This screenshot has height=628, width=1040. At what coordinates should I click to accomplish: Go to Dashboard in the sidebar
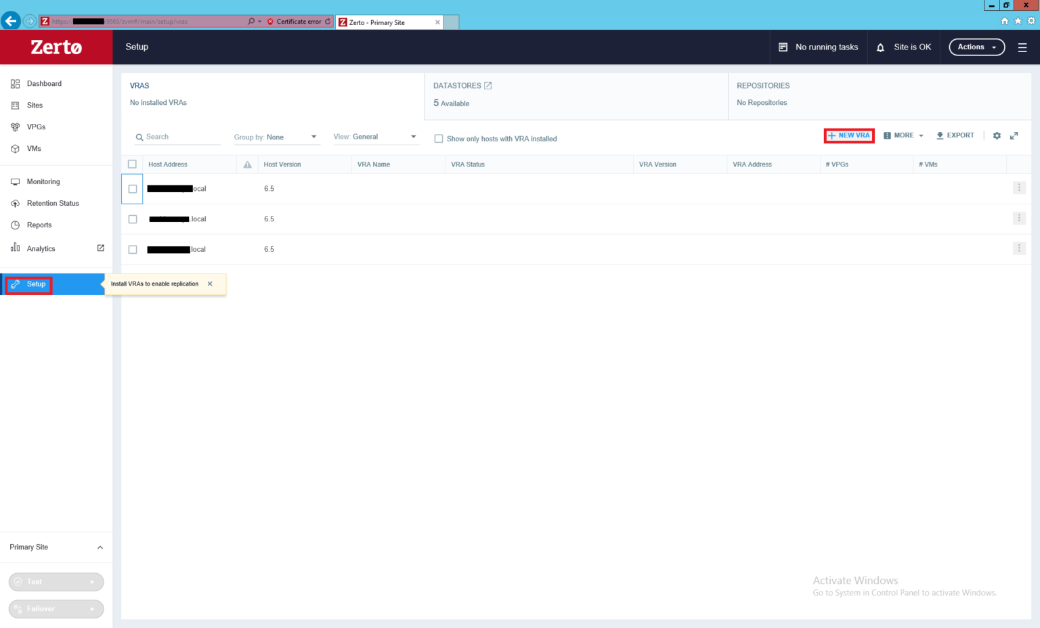pos(44,84)
